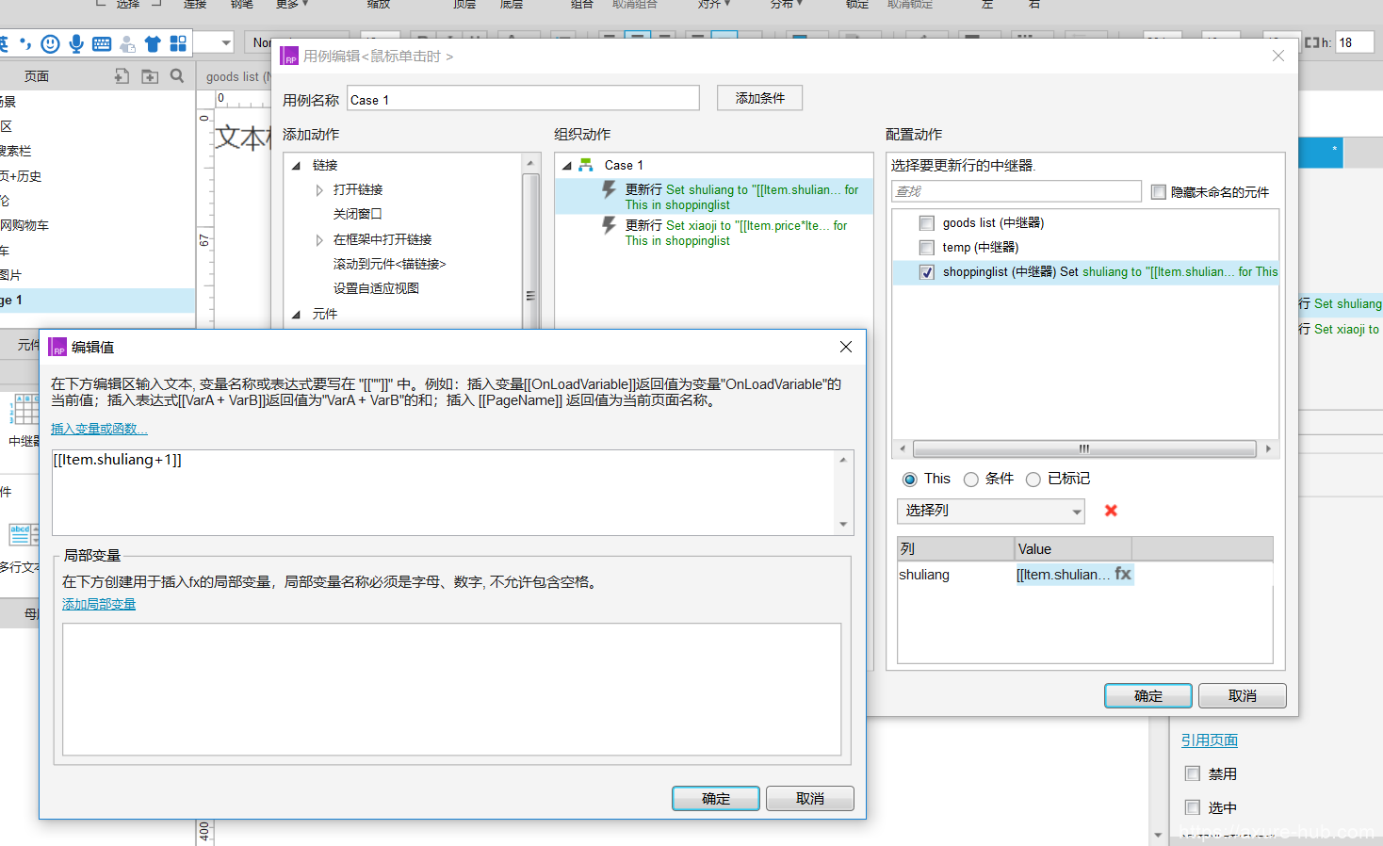Check the temp (中继器) checkbox
The height and width of the screenshot is (846, 1383).
click(x=927, y=248)
